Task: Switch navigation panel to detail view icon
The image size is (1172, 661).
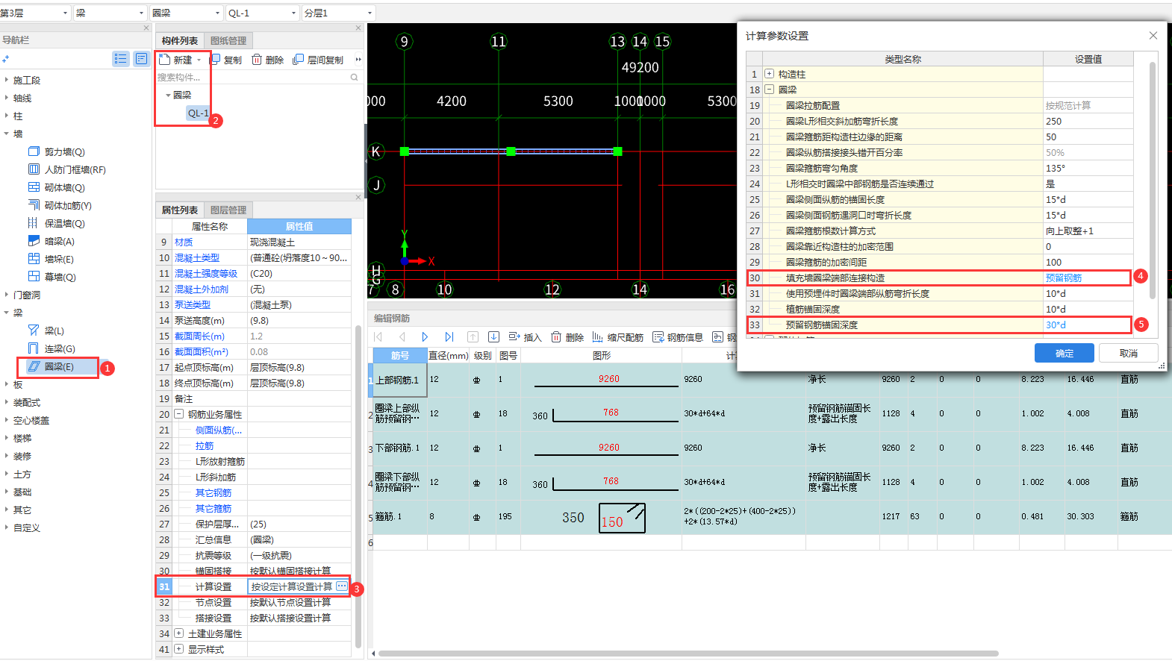Action: coord(141,59)
